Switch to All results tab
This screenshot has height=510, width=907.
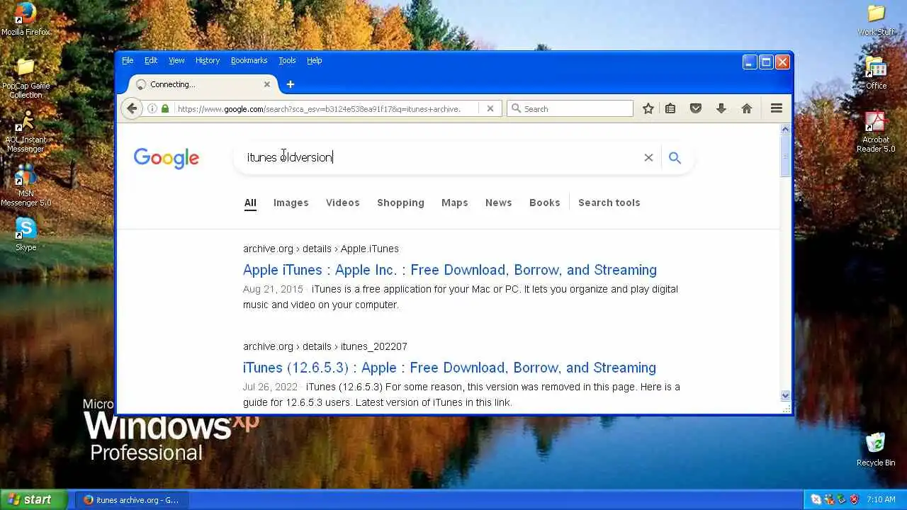[250, 203]
